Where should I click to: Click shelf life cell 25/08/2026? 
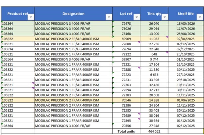pos(186,34)
